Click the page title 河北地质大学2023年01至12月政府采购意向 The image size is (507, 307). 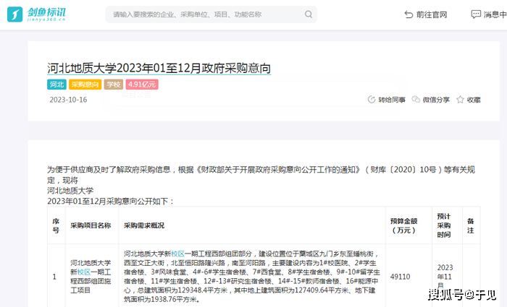(x=159, y=69)
